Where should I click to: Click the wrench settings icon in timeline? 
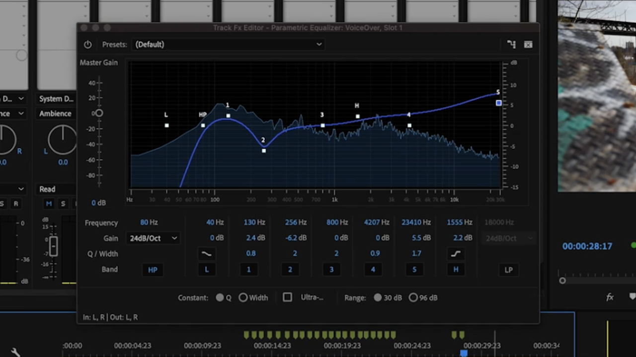[15, 352]
